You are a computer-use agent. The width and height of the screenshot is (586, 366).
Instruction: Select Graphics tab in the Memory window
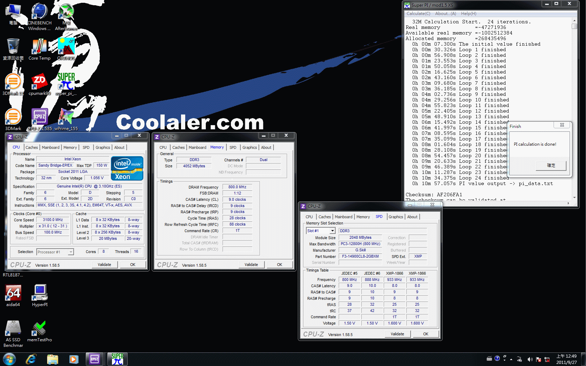pos(249,147)
